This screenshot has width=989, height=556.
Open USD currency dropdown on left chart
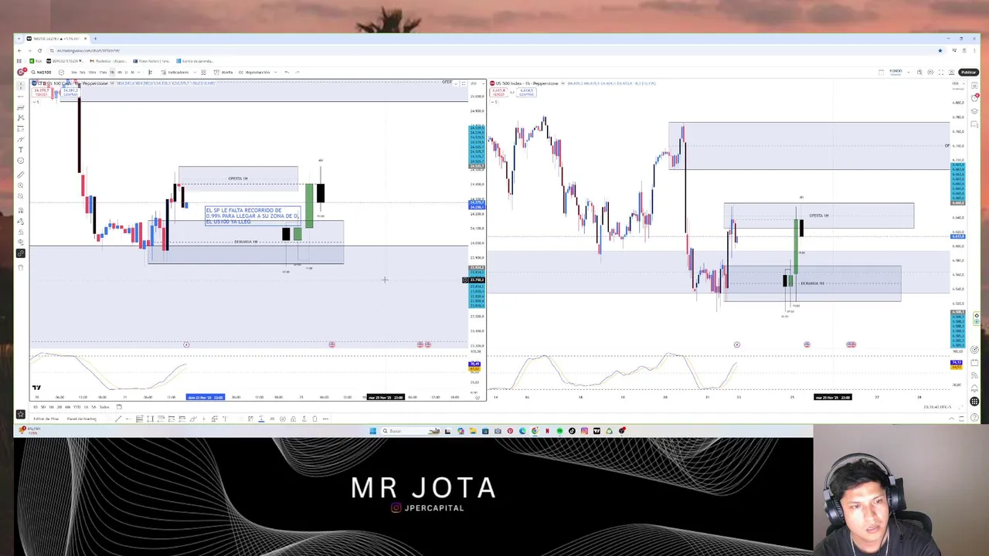point(477,83)
